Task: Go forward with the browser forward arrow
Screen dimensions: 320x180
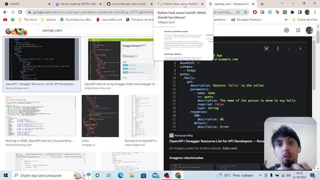Action: (12, 12)
